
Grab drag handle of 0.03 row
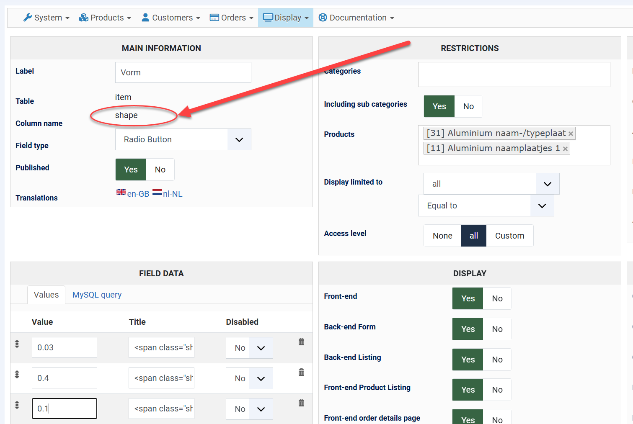[x=17, y=344]
